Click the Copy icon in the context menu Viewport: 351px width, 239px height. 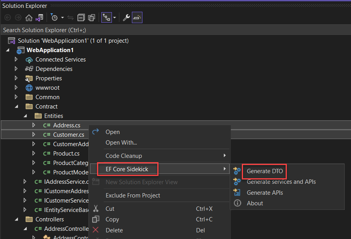click(95, 219)
